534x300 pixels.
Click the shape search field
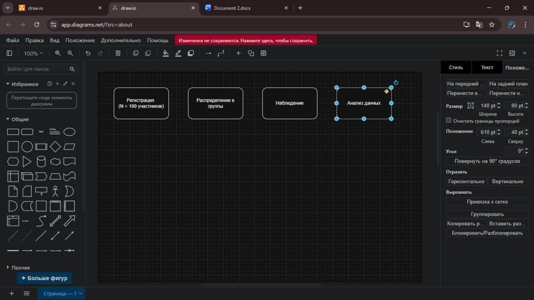point(37,69)
